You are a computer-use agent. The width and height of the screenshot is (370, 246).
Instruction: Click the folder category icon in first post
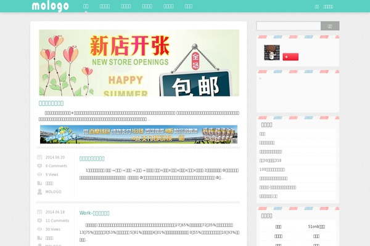pos(40,183)
